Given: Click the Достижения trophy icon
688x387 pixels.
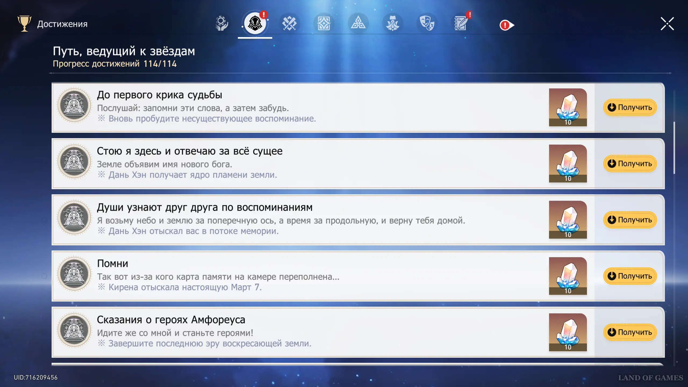Looking at the screenshot, I should (x=24, y=24).
